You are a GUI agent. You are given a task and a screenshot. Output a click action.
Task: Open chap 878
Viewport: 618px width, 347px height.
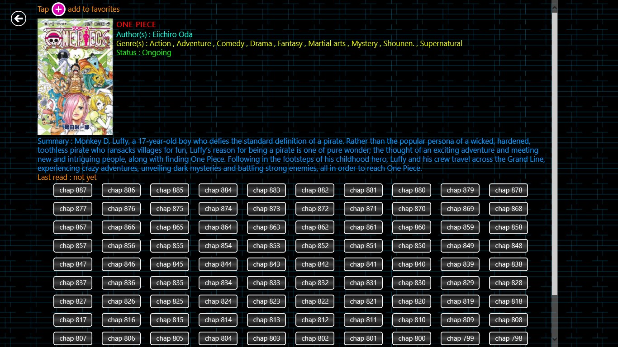[509, 190]
